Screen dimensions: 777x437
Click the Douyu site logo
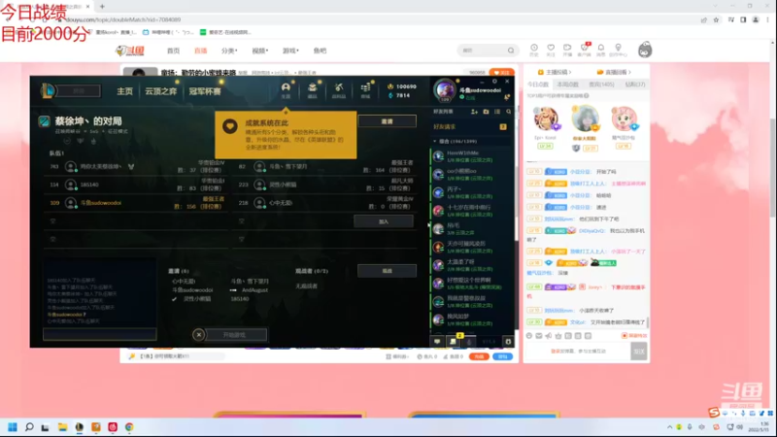(130, 50)
